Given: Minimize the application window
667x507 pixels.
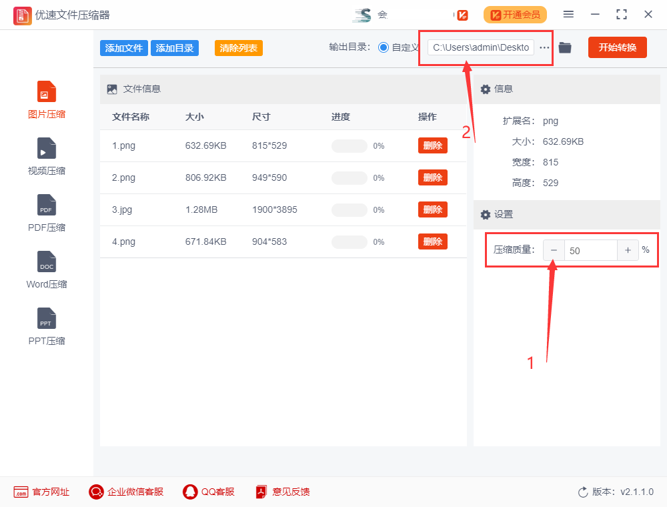Looking at the screenshot, I should click(x=595, y=15).
